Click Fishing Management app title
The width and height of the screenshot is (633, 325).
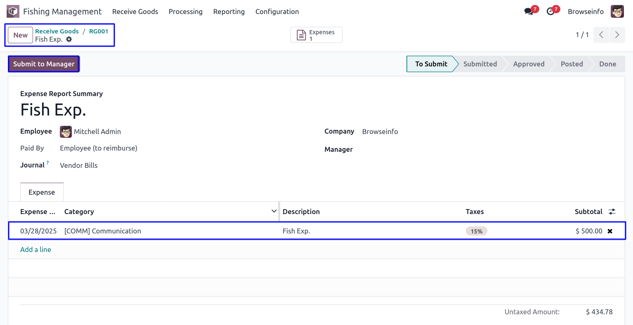click(x=62, y=12)
